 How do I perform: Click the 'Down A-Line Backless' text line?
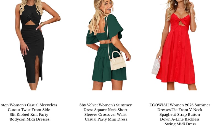(x=180, y=119)
